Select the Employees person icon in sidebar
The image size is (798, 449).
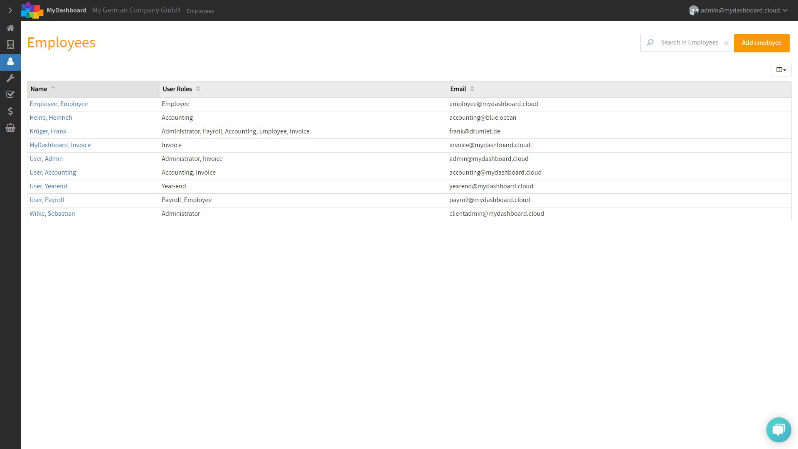pos(10,62)
